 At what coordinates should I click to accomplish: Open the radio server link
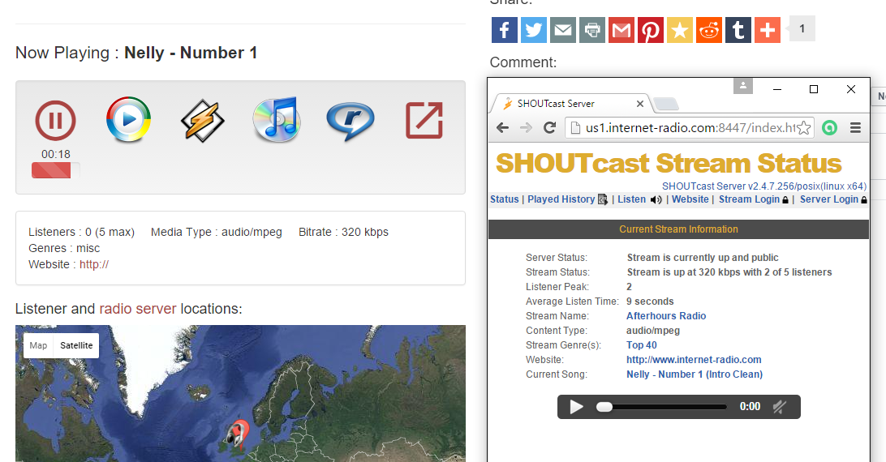pos(138,309)
